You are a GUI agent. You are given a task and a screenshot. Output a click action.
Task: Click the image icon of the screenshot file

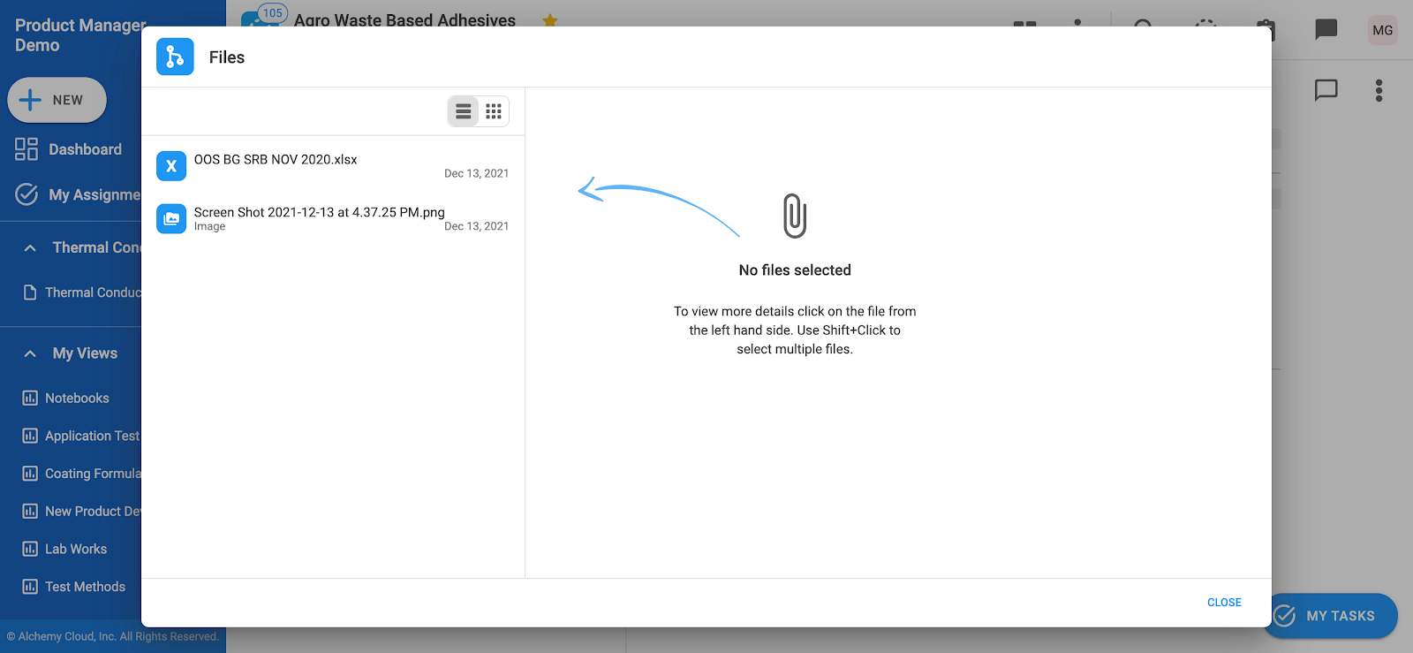(171, 219)
